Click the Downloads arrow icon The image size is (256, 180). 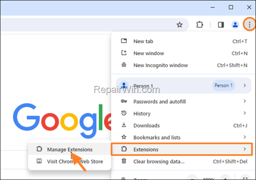click(x=124, y=125)
